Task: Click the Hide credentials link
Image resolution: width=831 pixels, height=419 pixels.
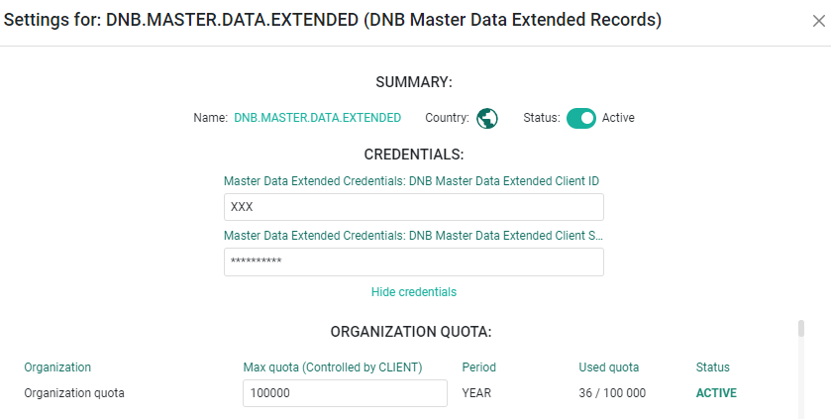Action: (413, 292)
